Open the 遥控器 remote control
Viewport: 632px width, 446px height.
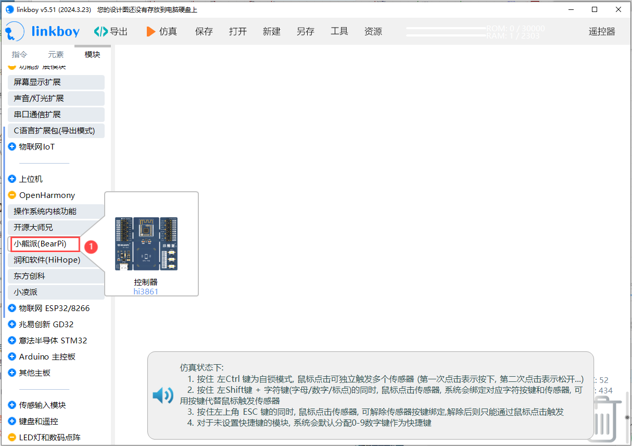pos(602,32)
